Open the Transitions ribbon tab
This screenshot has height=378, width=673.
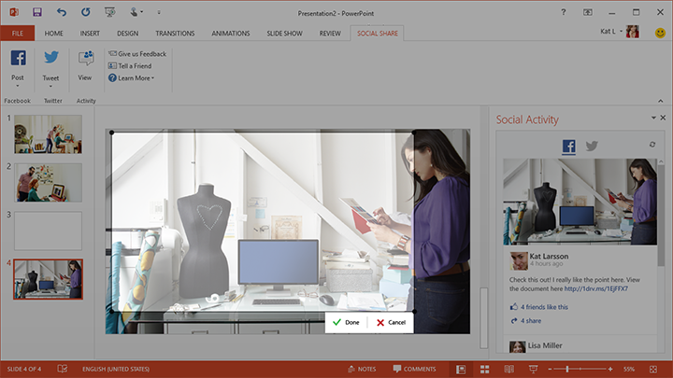click(x=175, y=33)
